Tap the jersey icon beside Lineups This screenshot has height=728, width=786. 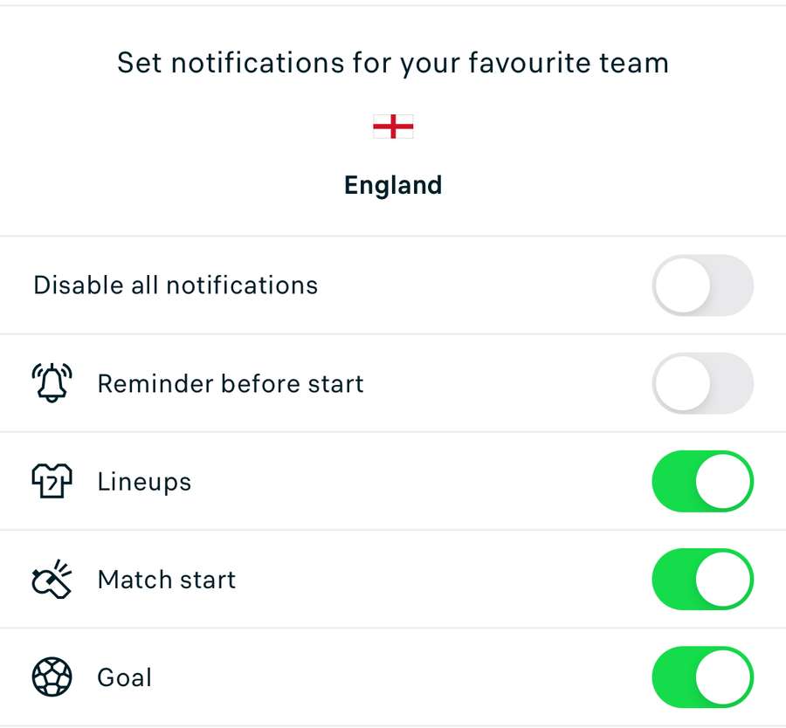[x=52, y=482]
